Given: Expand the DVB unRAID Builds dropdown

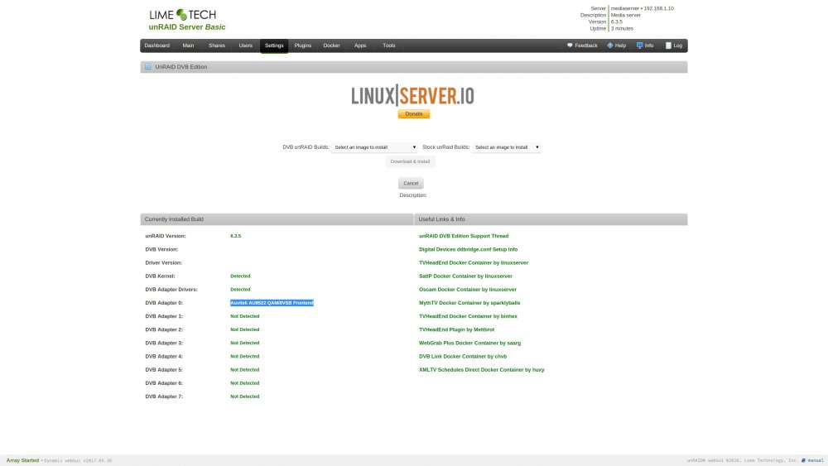Looking at the screenshot, I should [x=375, y=147].
